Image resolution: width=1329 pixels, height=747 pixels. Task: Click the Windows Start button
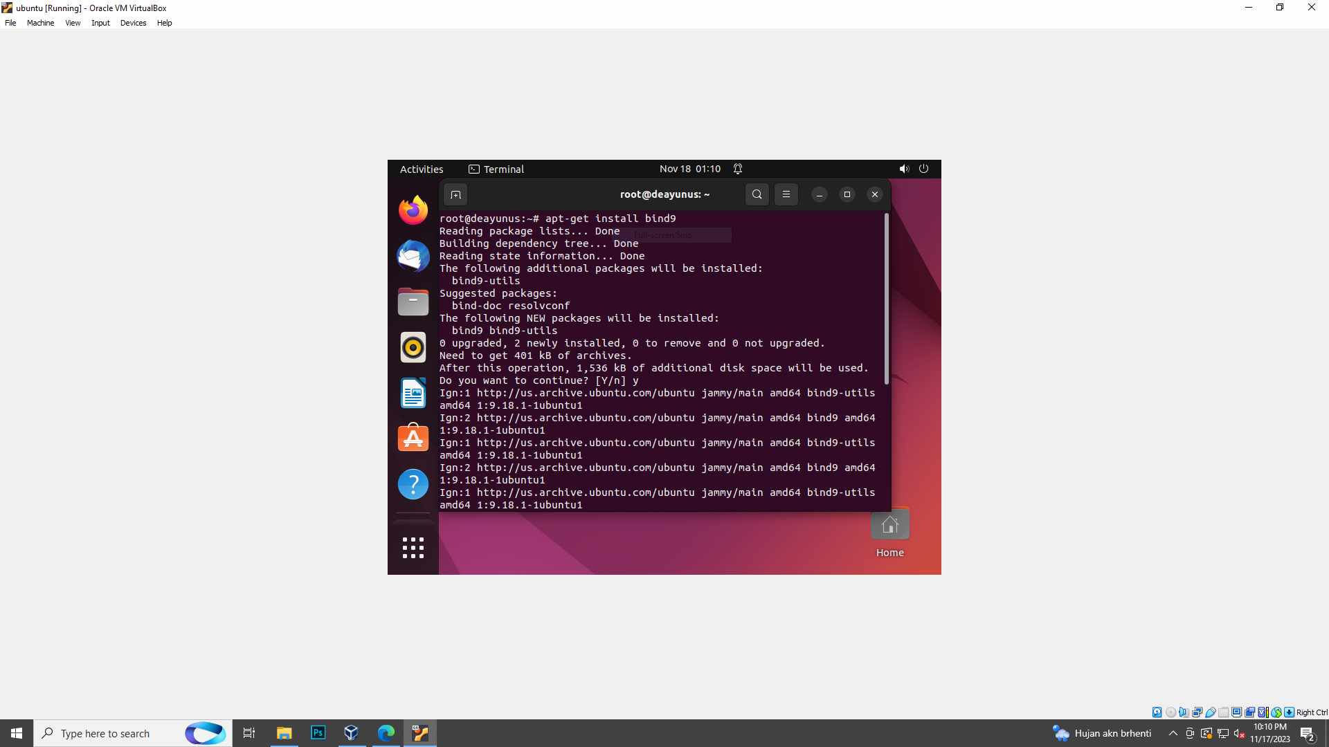[17, 733]
